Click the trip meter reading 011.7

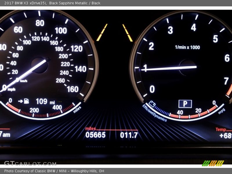click(129, 135)
